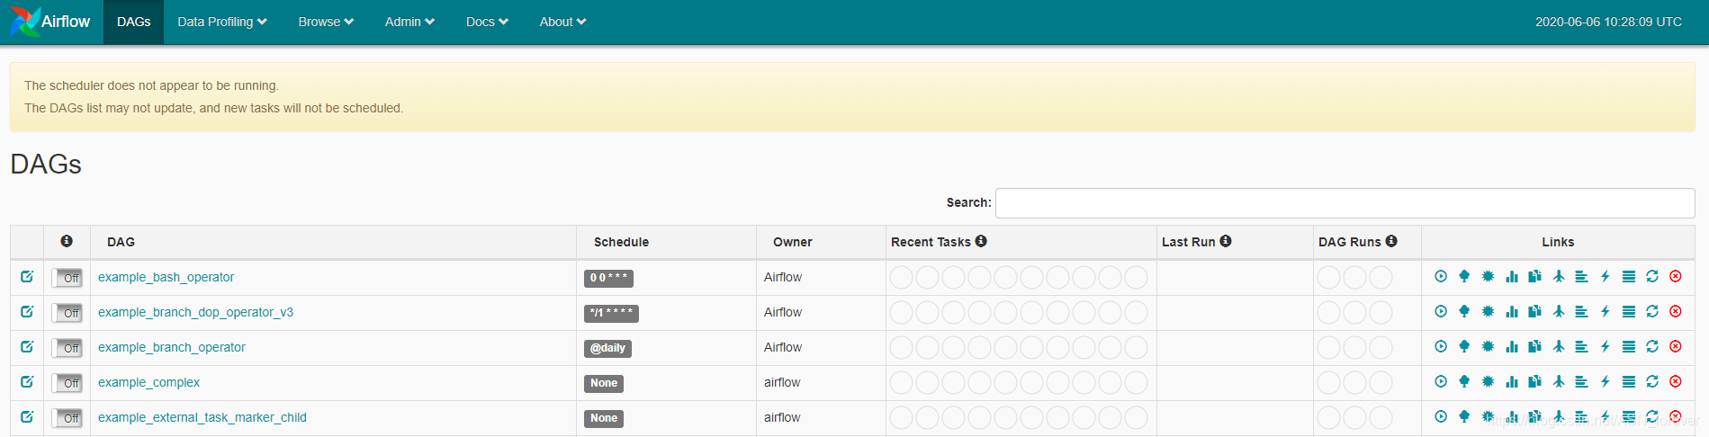
Task: View code lightning icon for example_branch_operator
Action: pos(1606,347)
